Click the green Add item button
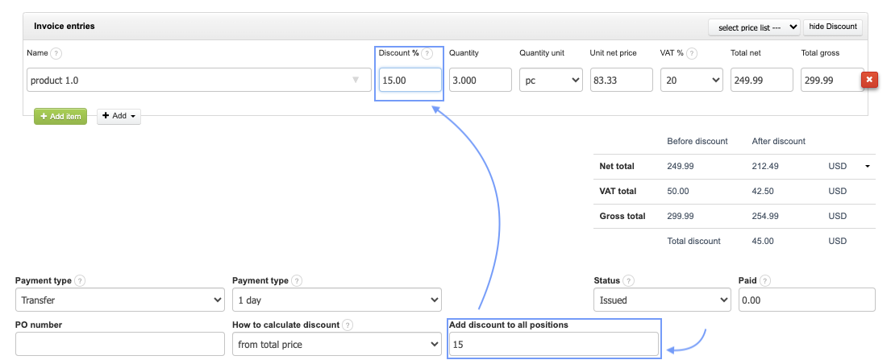This screenshot has height=360, width=891. coord(60,116)
